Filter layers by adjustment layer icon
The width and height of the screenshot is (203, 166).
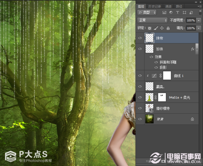[x=171, y=12]
